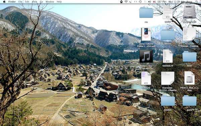Open the File menu
The image size is (201, 126).
tap(20, 2)
